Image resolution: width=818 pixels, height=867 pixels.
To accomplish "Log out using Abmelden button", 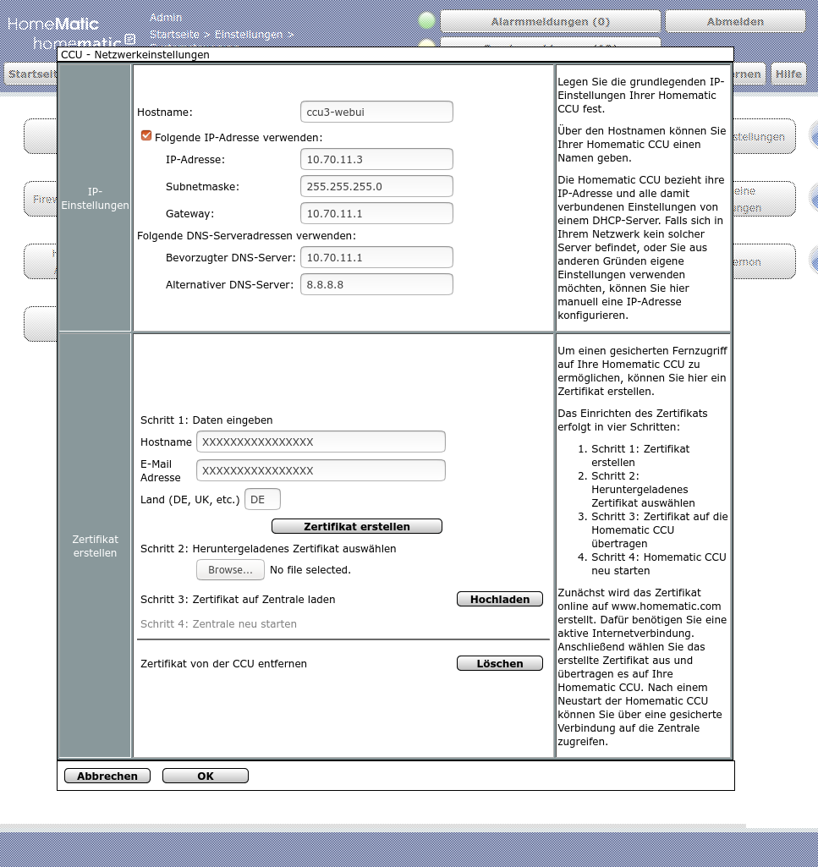I will point(734,21).
